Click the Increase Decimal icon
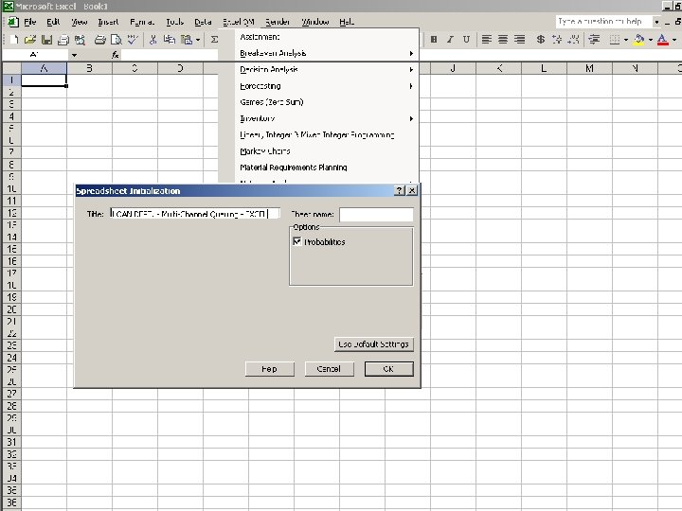The height and width of the screenshot is (511, 682). point(557,40)
